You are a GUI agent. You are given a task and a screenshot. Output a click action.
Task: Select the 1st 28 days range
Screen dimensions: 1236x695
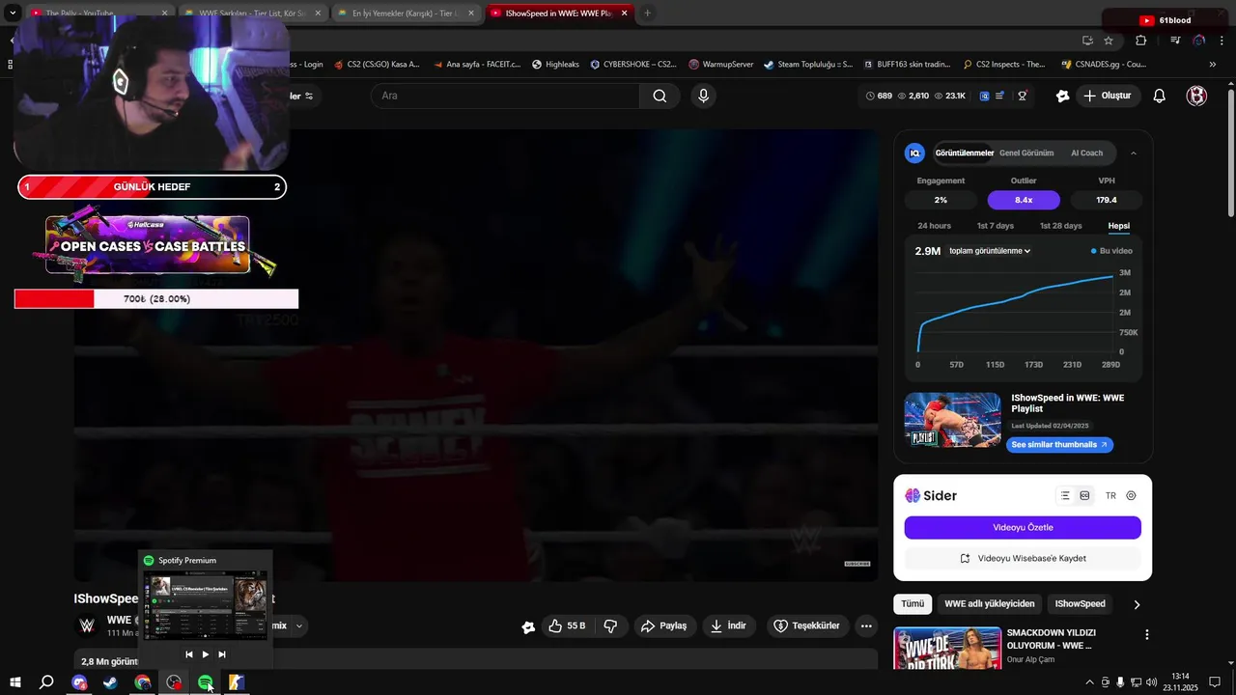(x=1060, y=226)
